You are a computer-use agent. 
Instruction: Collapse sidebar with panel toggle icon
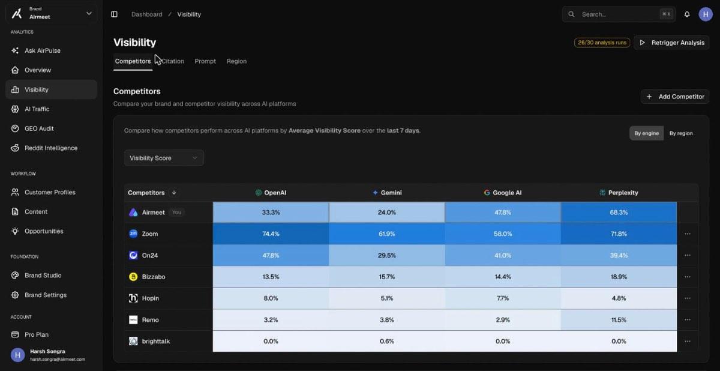click(x=114, y=14)
